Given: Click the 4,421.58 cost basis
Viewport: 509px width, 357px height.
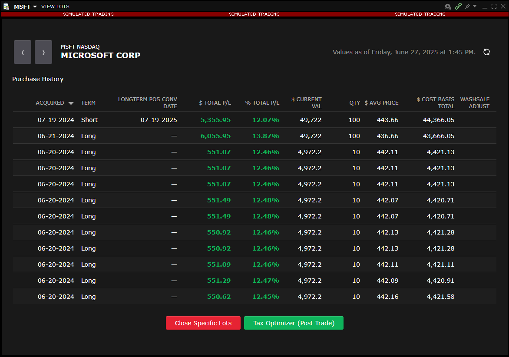Looking at the screenshot, I should pyautogui.click(x=440, y=297).
